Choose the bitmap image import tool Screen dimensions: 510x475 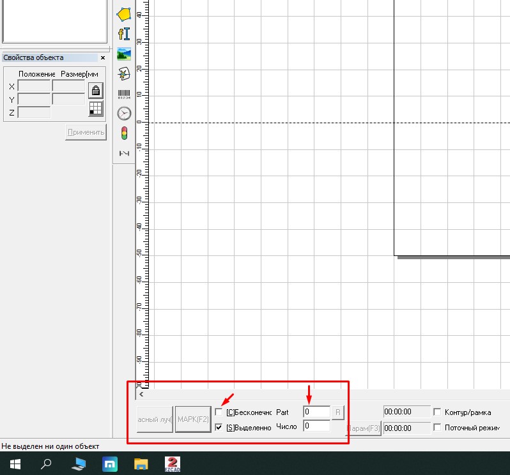pos(124,54)
